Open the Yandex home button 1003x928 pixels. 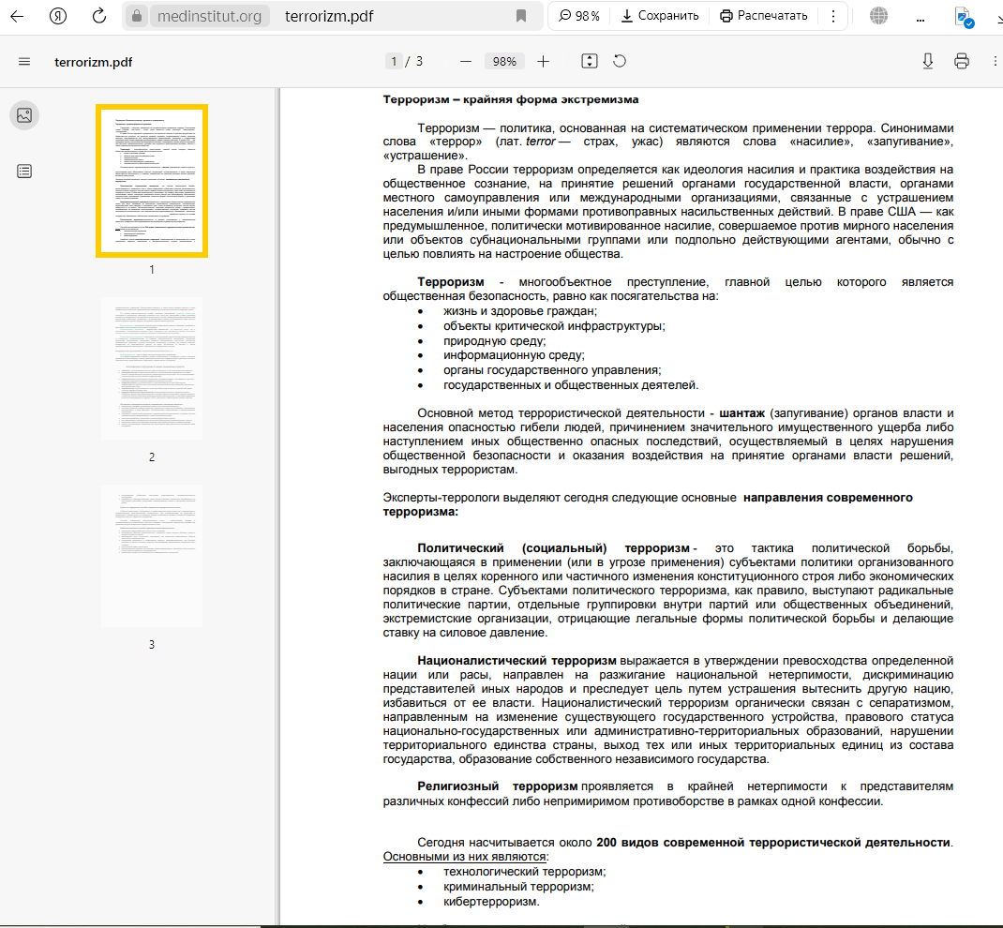(x=58, y=16)
